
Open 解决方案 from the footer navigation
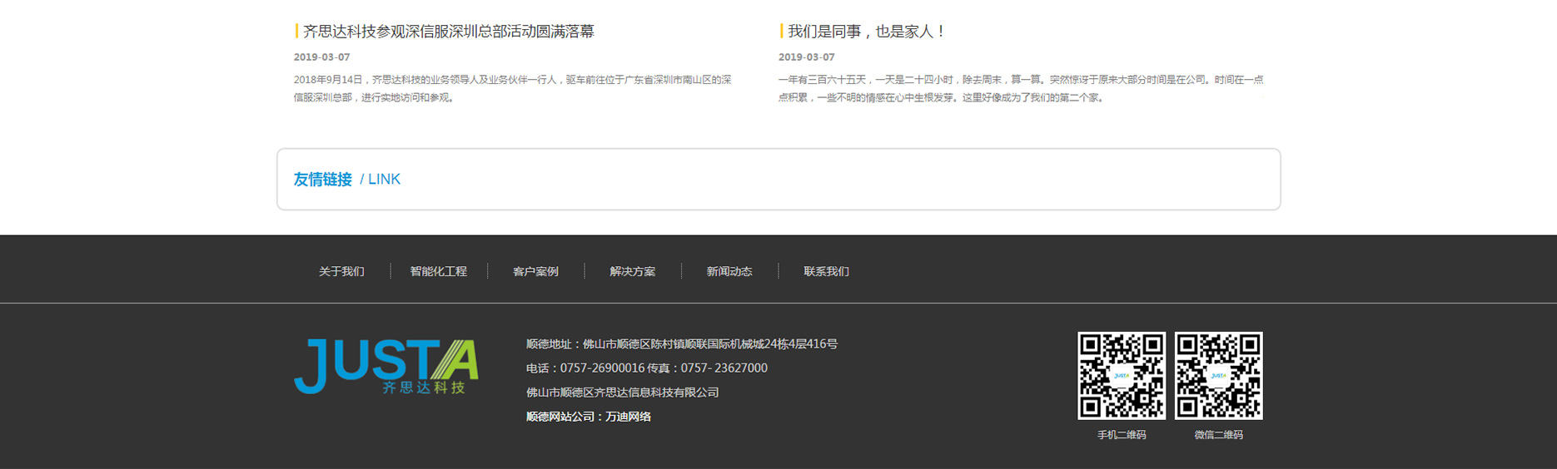point(632,271)
